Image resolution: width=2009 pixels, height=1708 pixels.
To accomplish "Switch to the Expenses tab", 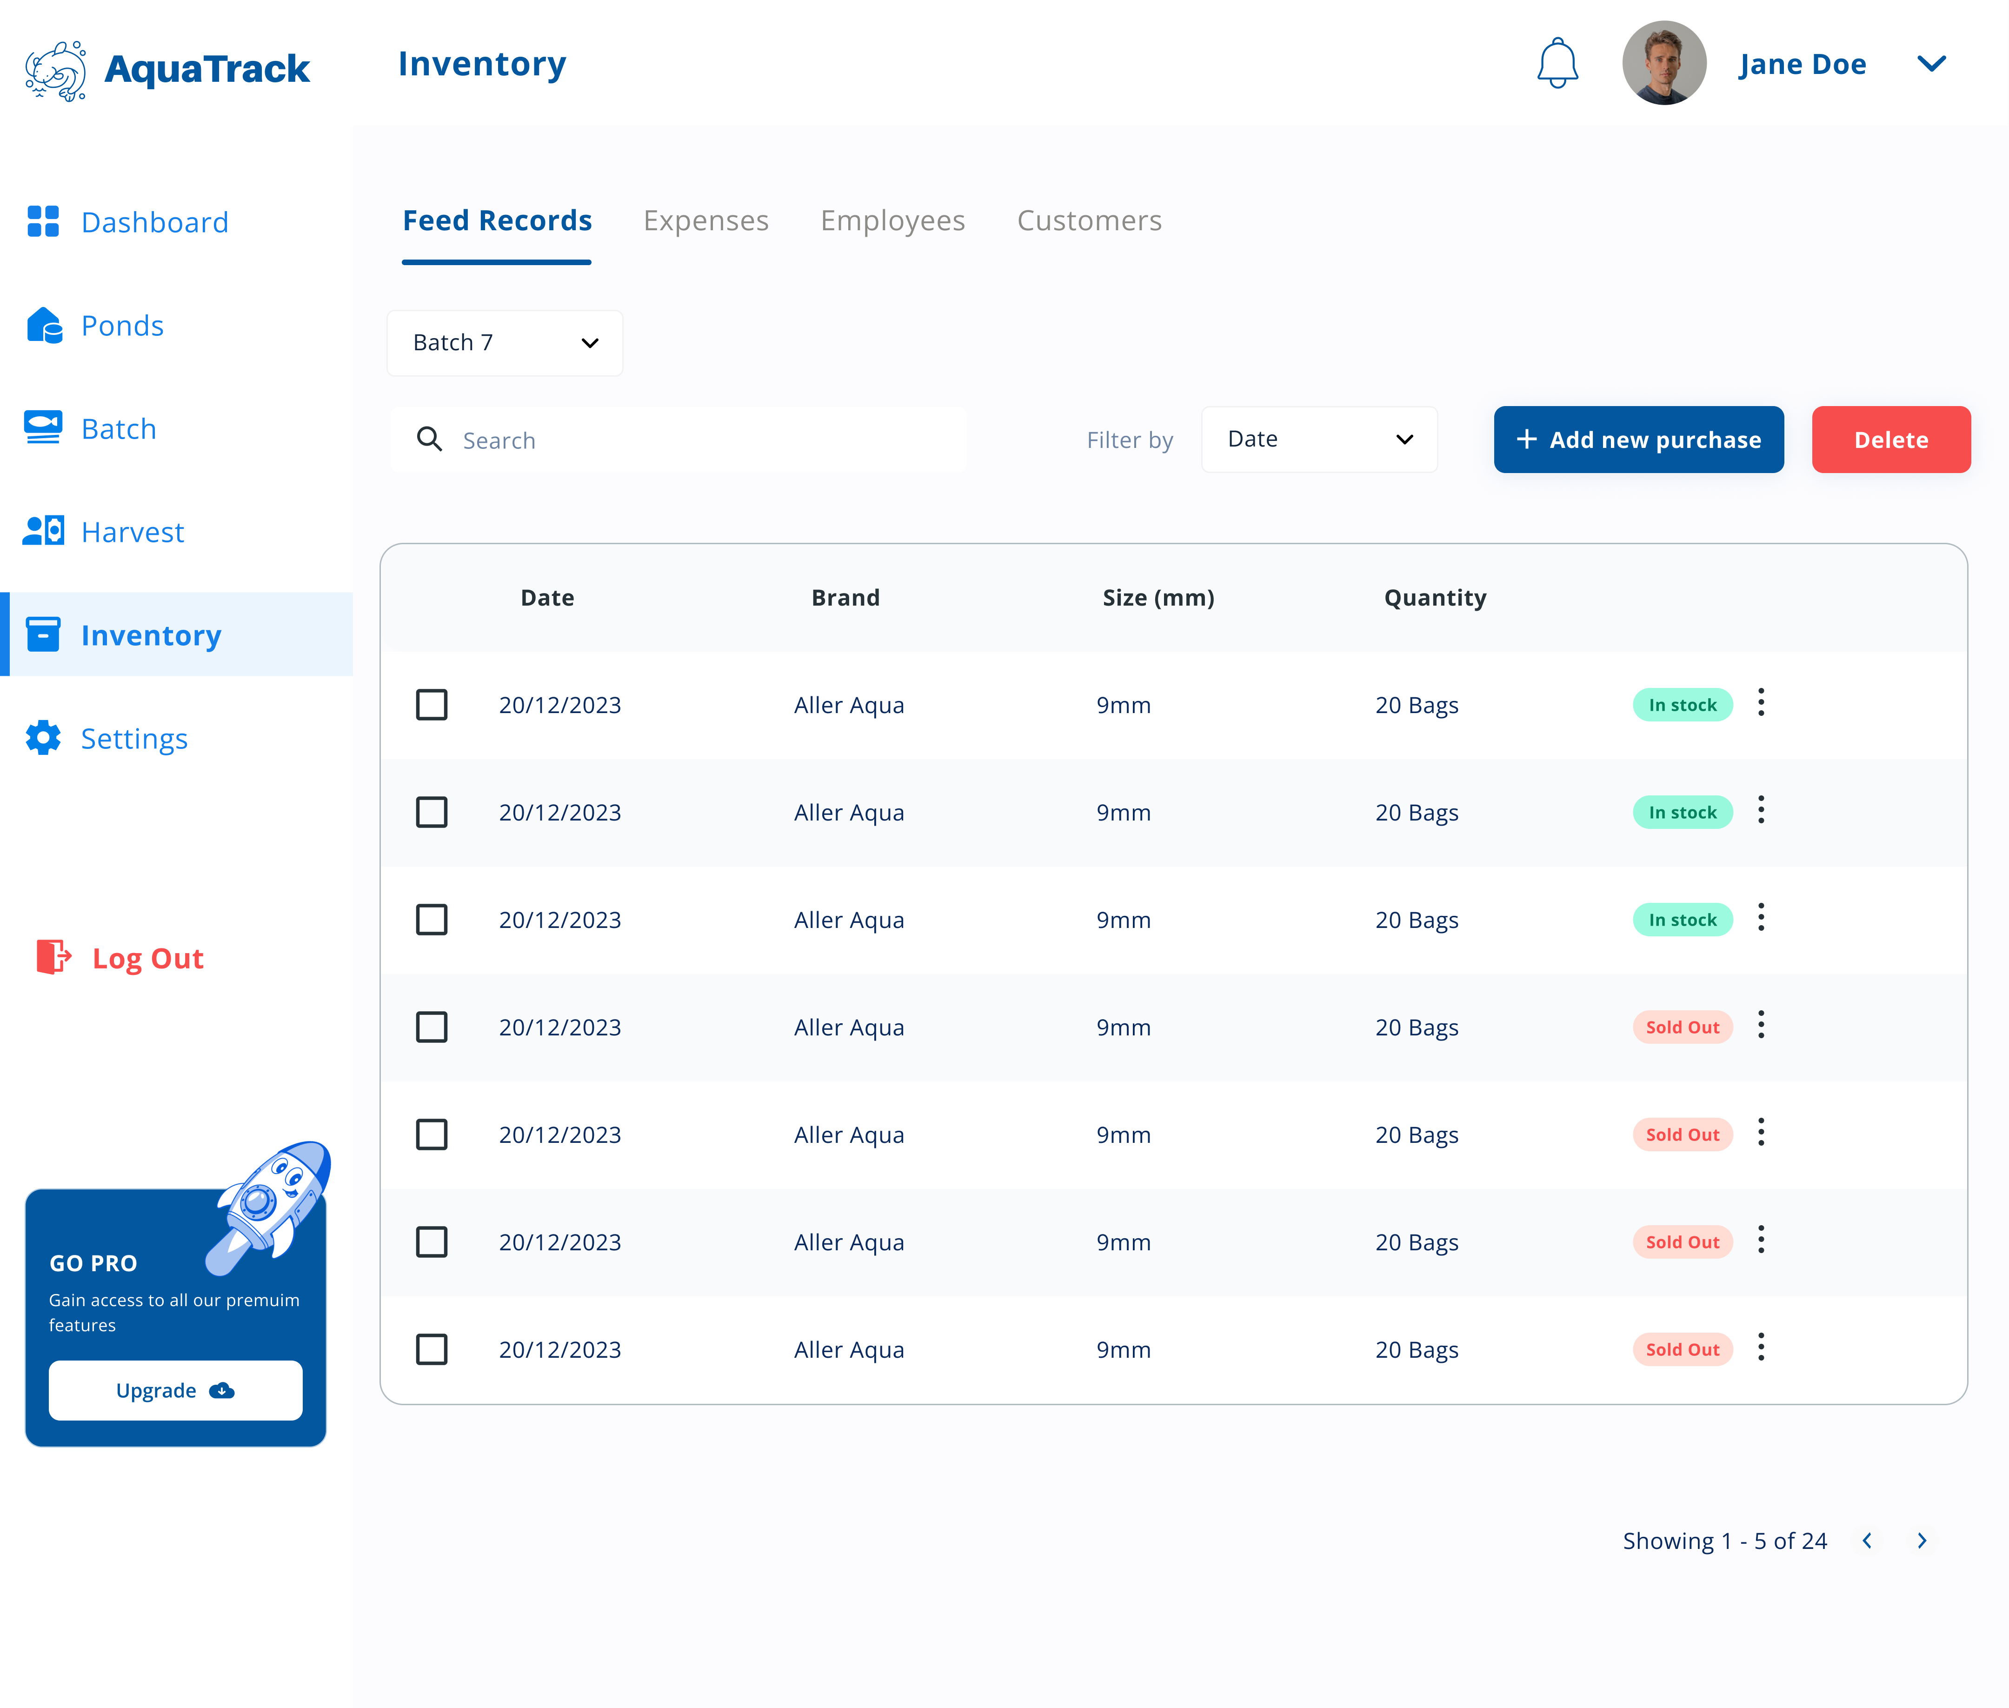I will [x=706, y=221].
